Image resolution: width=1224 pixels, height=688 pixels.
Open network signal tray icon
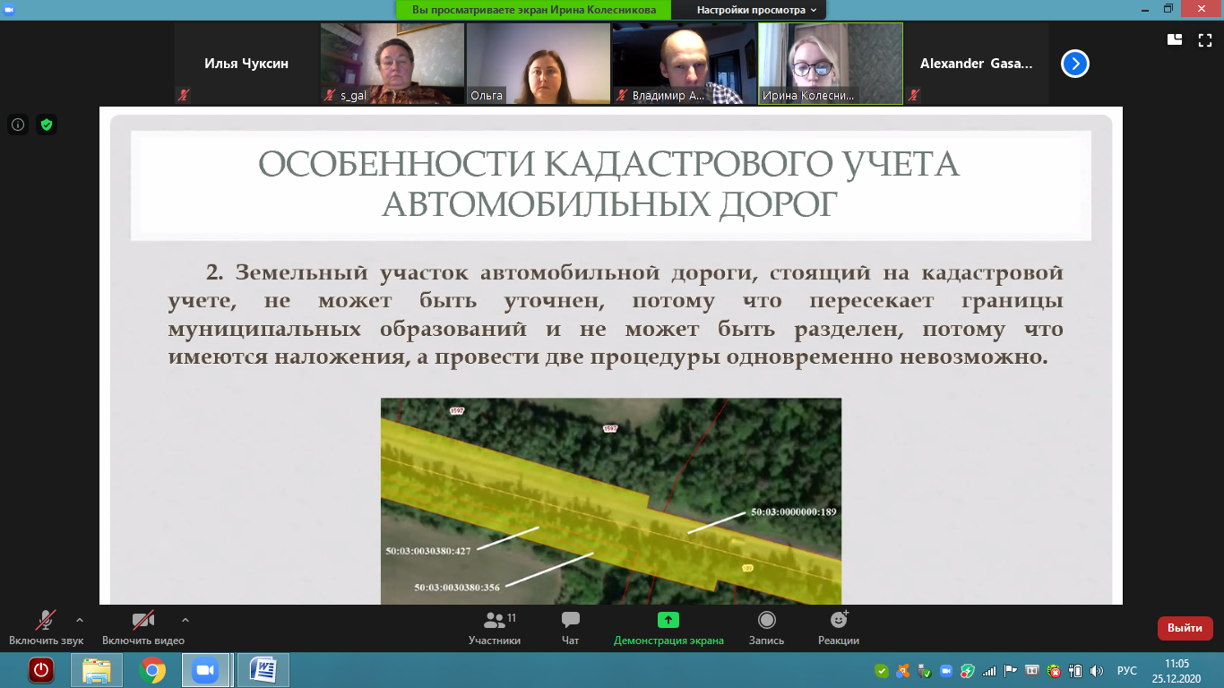click(989, 670)
